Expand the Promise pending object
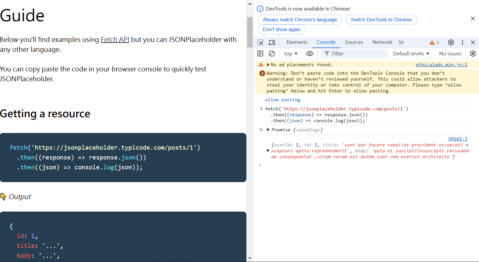The height and width of the screenshot is (262, 479). 268,130
